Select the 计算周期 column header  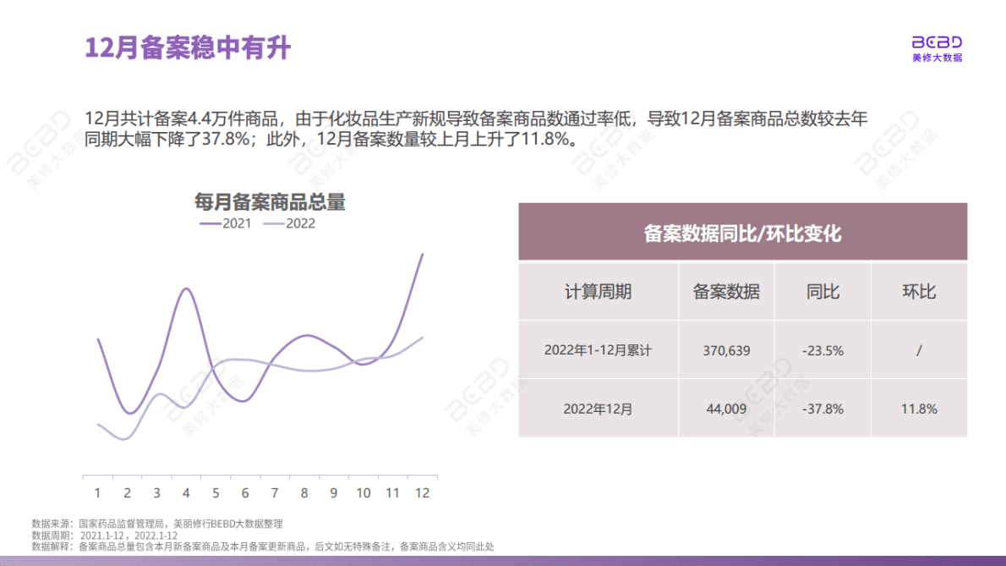pyautogui.click(x=599, y=291)
